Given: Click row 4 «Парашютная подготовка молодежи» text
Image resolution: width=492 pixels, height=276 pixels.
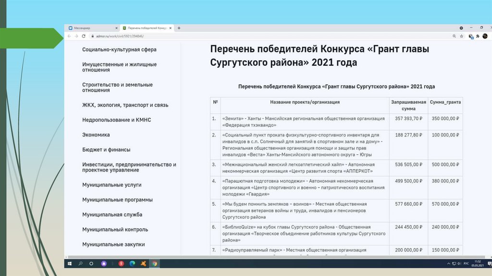Looking at the screenshot, I should tap(304, 188).
